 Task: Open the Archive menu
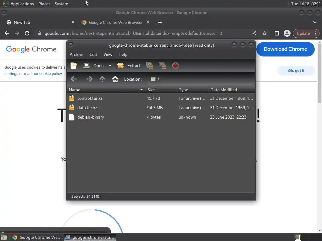tap(76, 54)
